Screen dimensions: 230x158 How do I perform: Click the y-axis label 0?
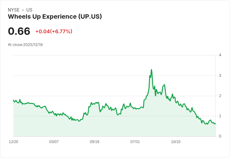pyautogui.click(x=220, y=136)
